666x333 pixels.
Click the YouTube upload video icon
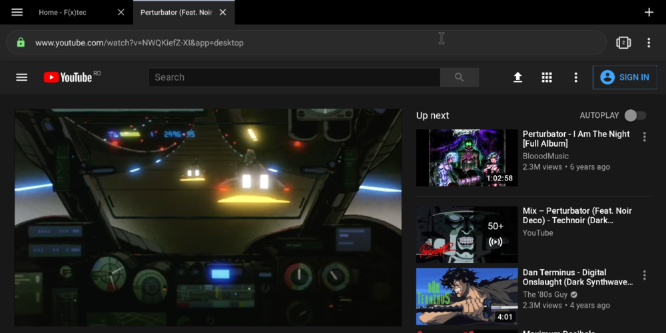tap(517, 77)
